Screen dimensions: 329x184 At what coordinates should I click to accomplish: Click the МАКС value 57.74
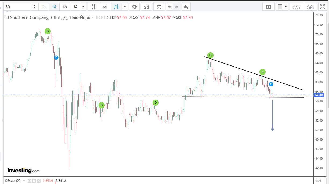pos(145,18)
